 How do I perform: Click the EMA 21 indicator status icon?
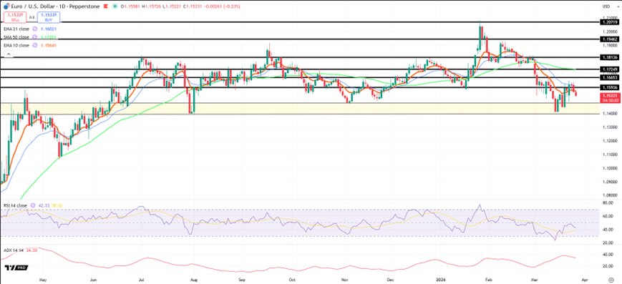coord(34,29)
